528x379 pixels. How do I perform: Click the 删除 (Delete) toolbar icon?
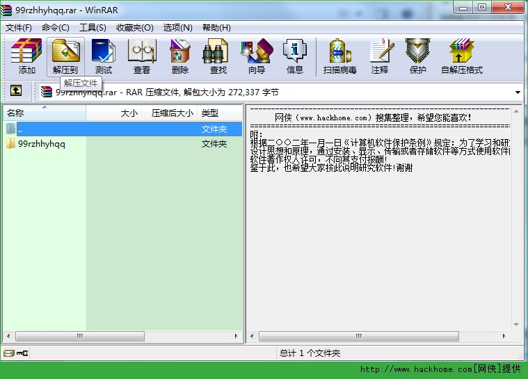point(179,56)
